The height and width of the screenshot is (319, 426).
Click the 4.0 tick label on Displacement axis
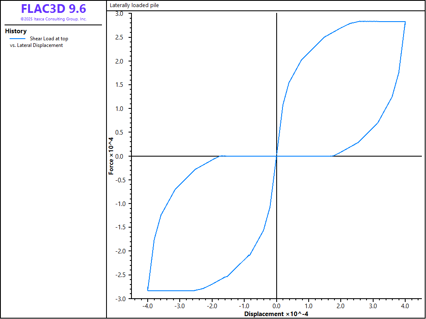[x=405, y=306]
